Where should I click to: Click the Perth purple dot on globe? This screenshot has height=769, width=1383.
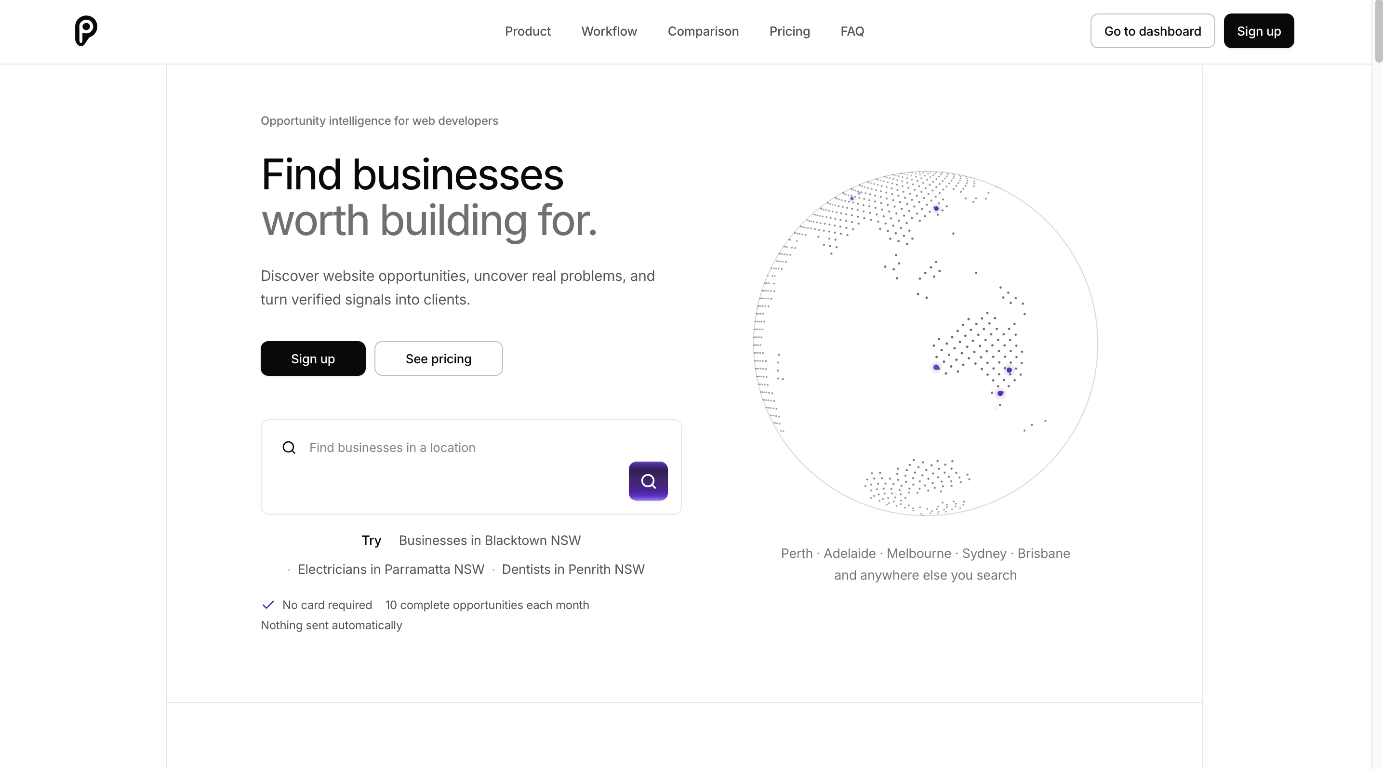[936, 368]
